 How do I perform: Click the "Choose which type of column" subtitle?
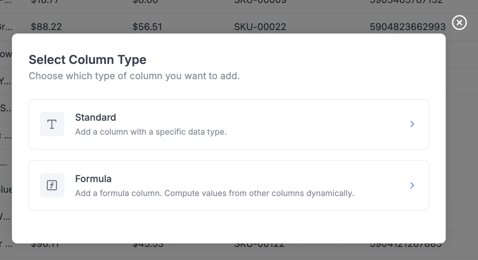[134, 76]
